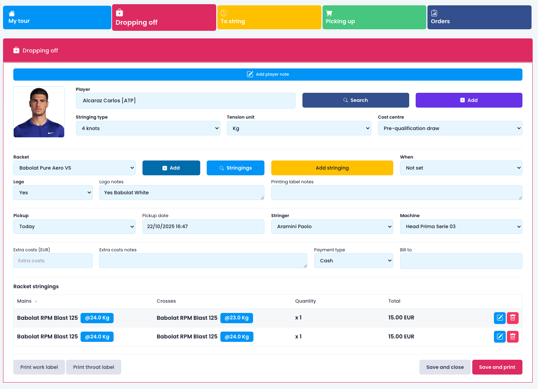Click trash icon on second stringing row
538x389 pixels.
coord(513,337)
